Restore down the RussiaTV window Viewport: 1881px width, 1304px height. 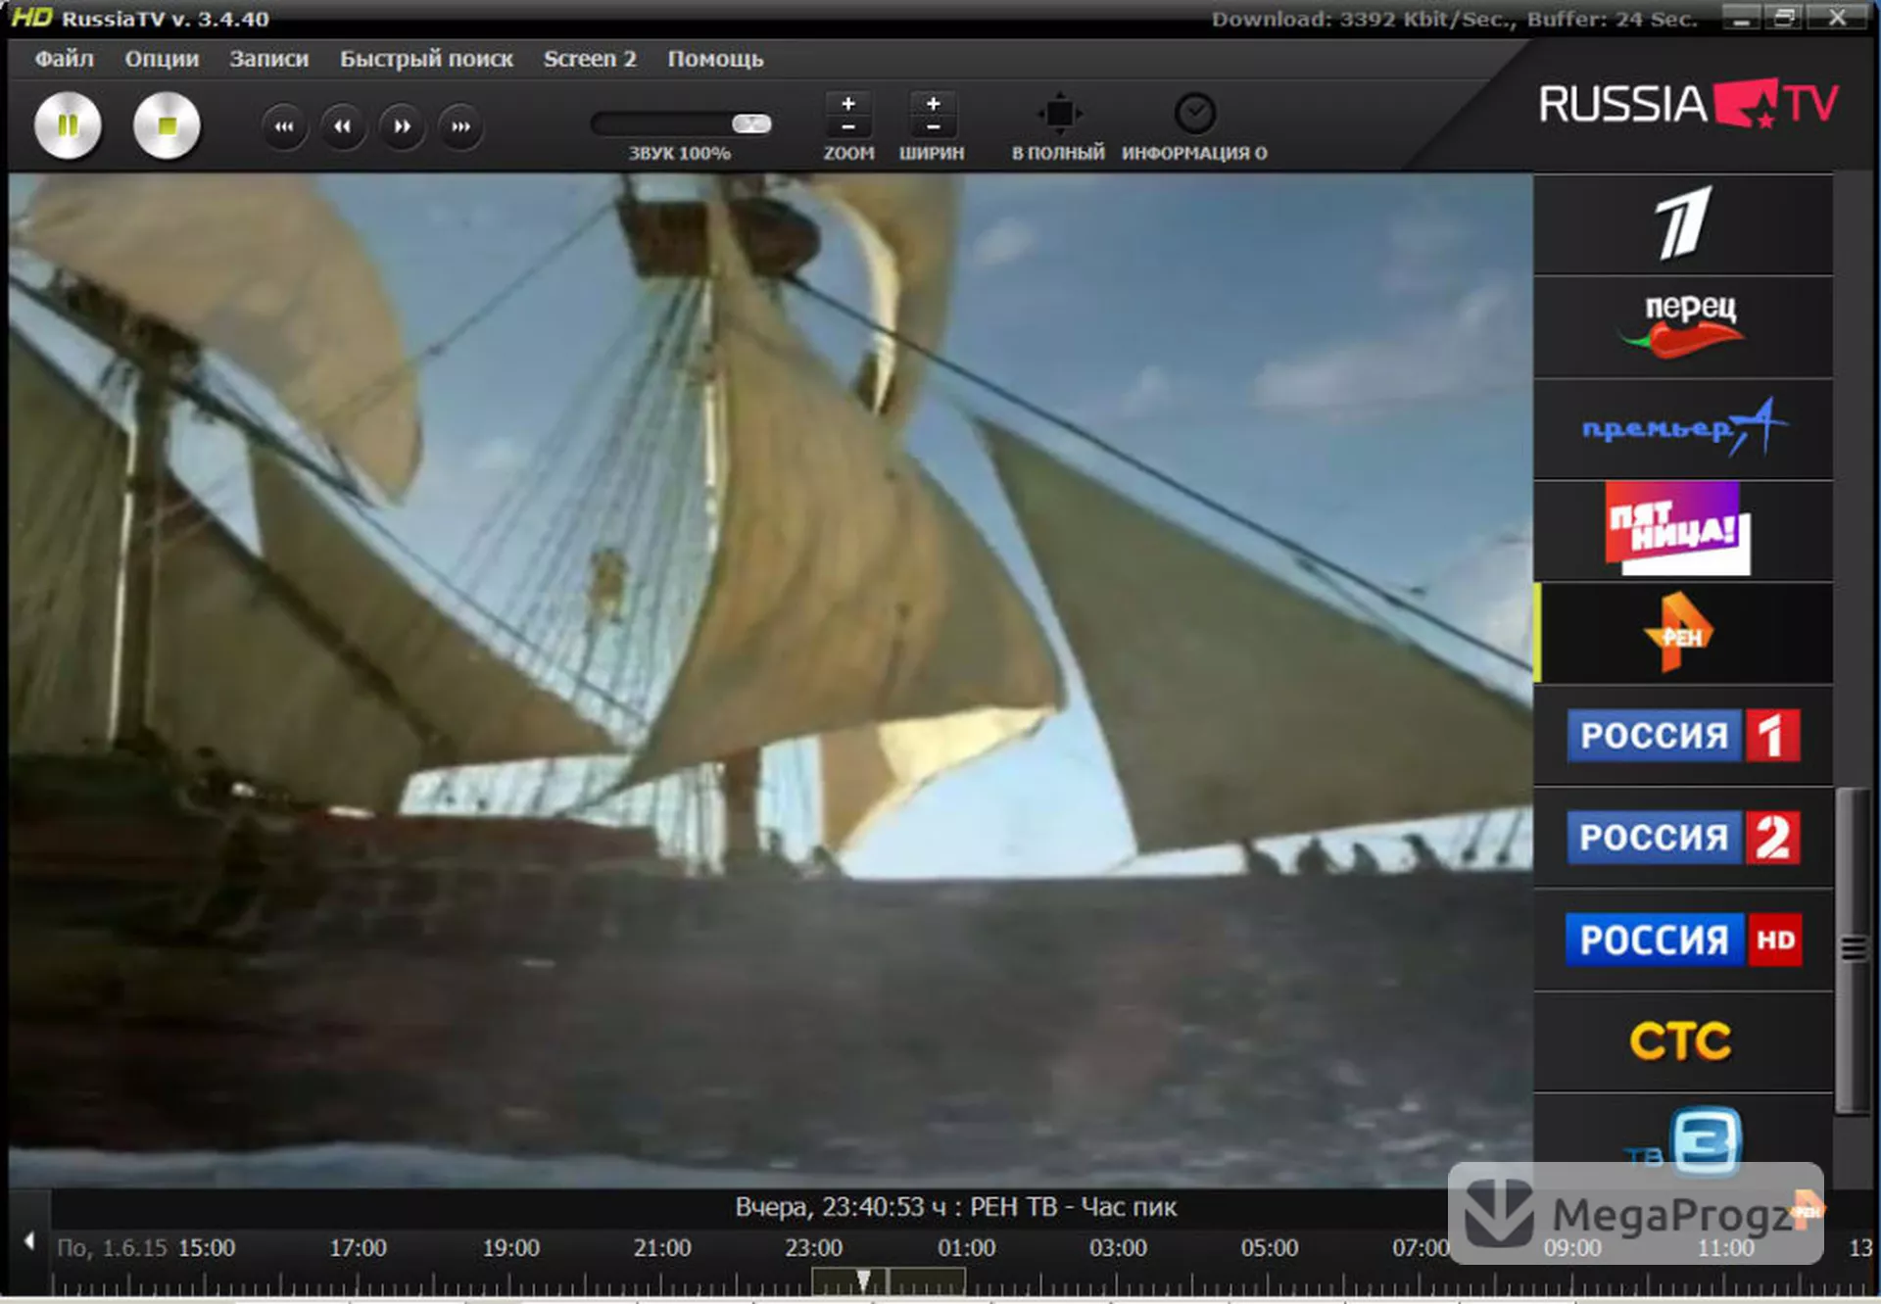[x=1784, y=19]
